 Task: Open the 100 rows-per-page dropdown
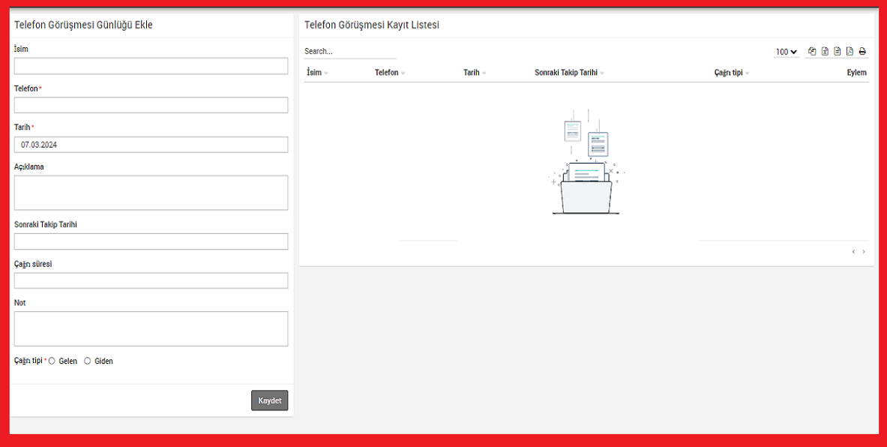[787, 52]
